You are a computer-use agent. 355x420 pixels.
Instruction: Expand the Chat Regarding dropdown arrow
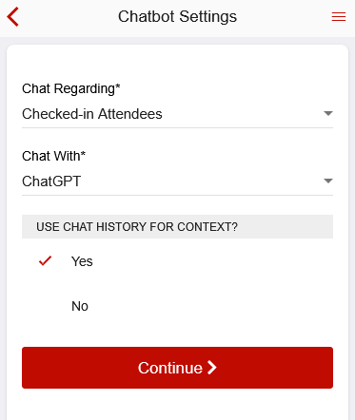pyautogui.click(x=328, y=113)
